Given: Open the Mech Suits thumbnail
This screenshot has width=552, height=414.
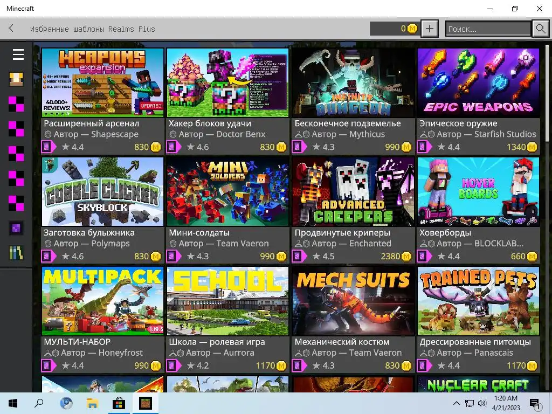Looking at the screenshot, I should click(x=353, y=301).
